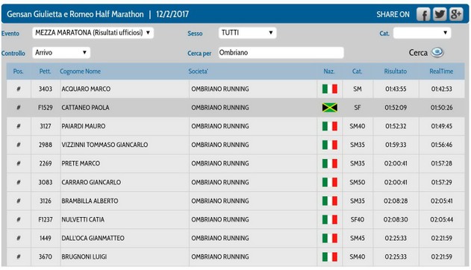This screenshot has width=471, height=270.
Task: Click the Societa' column header
Action: [x=198, y=72]
